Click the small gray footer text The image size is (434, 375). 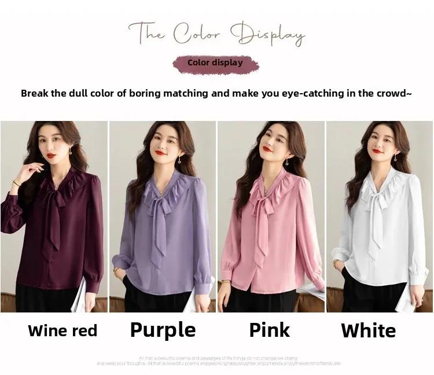(x=219, y=361)
